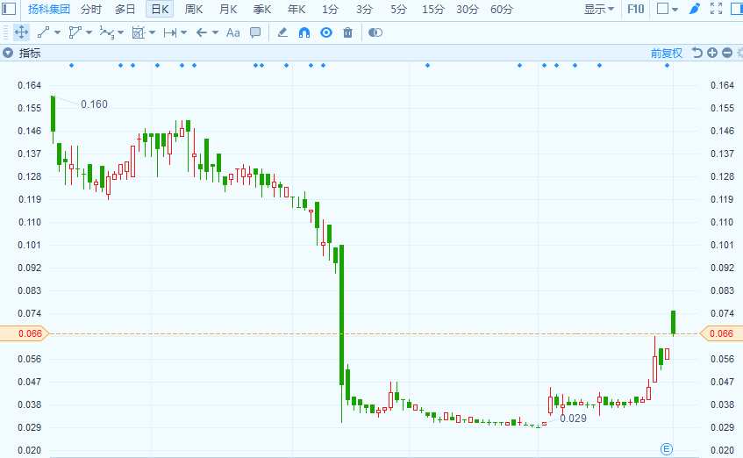Select the eraser edit tool
The image size is (743, 458).
[x=282, y=32]
